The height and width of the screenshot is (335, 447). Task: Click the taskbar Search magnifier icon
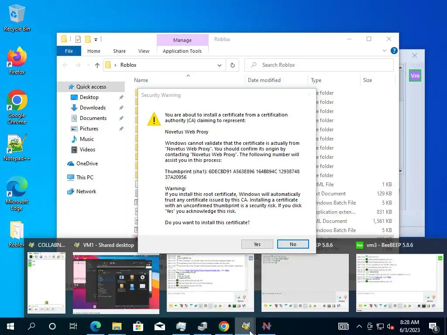tap(31, 326)
